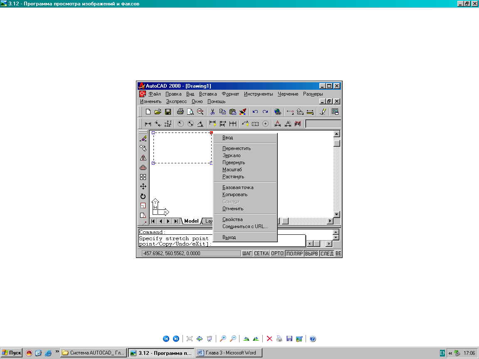Click the Open file folder icon
This screenshot has width=479, height=359.
coord(158,112)
